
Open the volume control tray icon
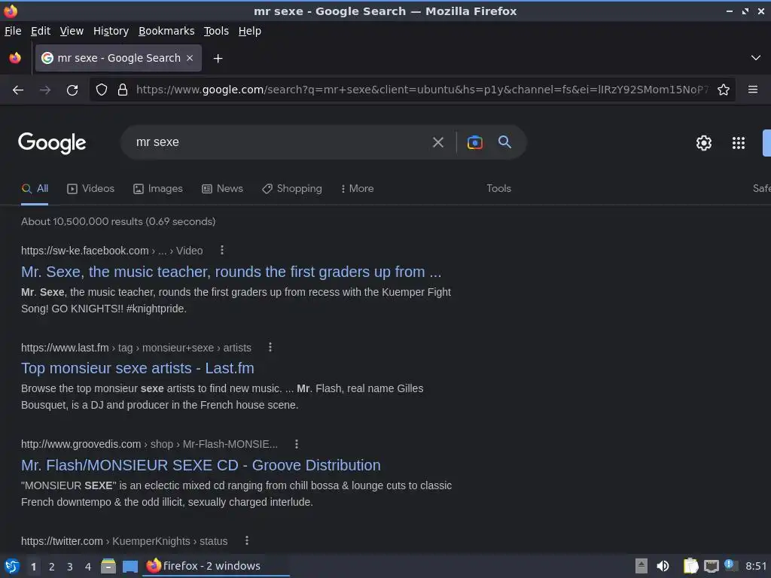663,566
